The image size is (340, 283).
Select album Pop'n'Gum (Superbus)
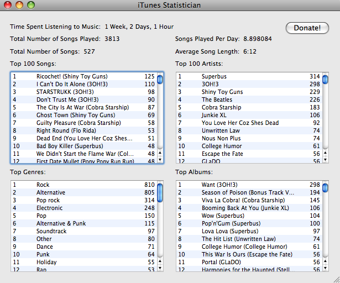[x=249, y=223]
